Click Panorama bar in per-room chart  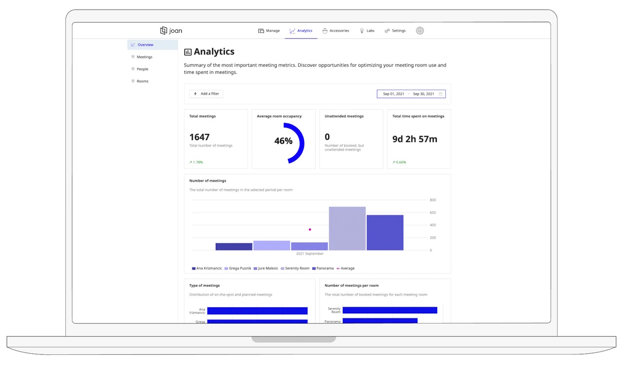380,321
